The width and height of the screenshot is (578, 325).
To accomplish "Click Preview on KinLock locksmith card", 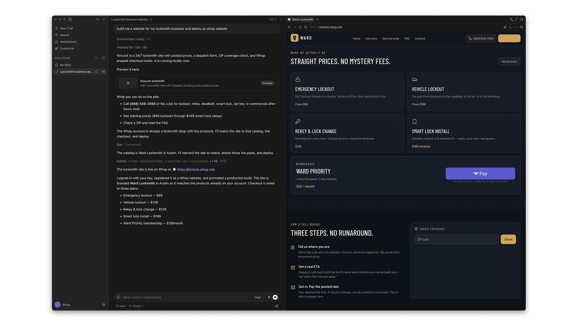I will (x=267, y=83).
